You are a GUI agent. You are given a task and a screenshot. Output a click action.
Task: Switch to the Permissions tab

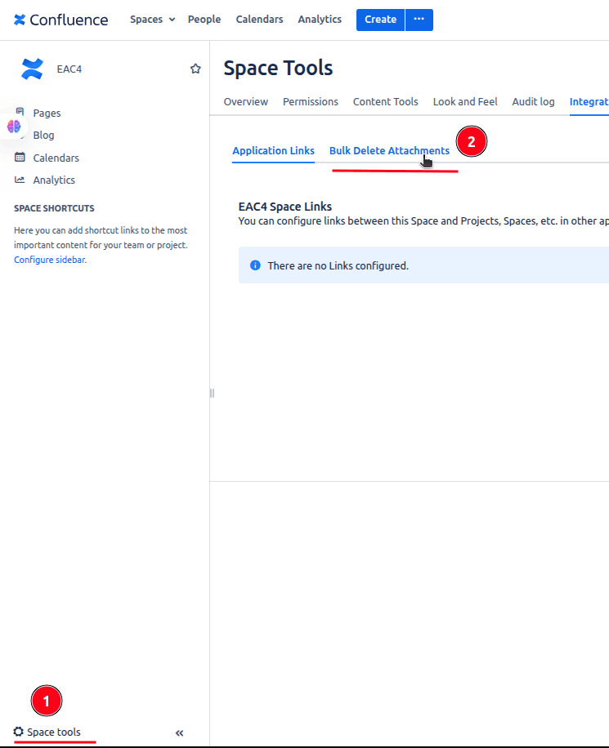click(311, 102)
